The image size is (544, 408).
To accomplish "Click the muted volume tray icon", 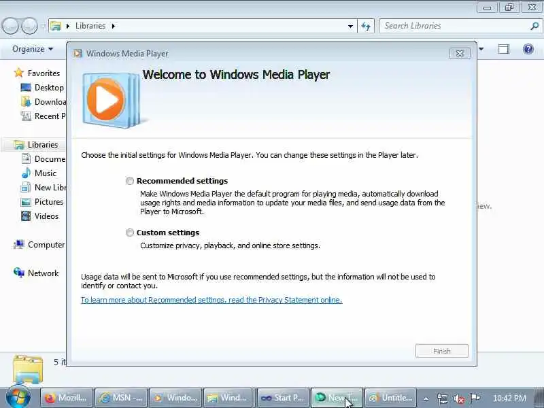I will click(x=458, y=398).
